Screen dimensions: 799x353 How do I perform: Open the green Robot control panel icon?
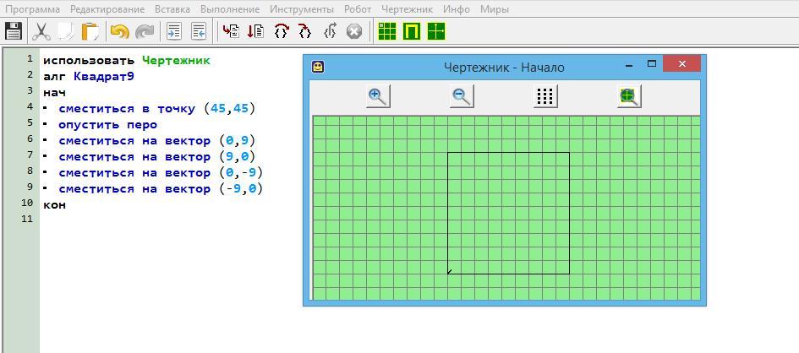[x=412, y=31]
